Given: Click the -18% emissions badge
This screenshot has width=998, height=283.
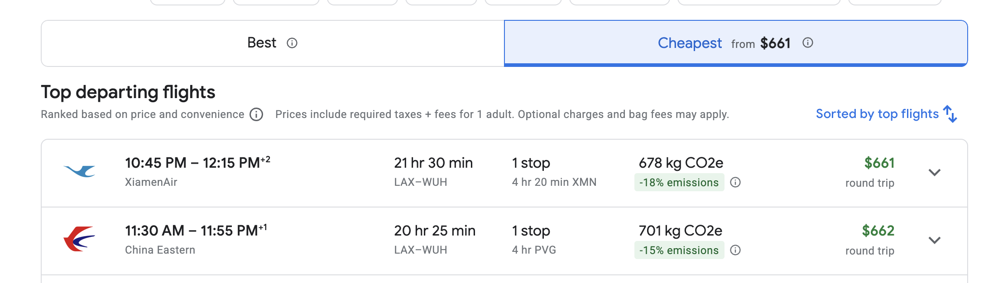Looking at the screenshot, I should tap(679, 183).
